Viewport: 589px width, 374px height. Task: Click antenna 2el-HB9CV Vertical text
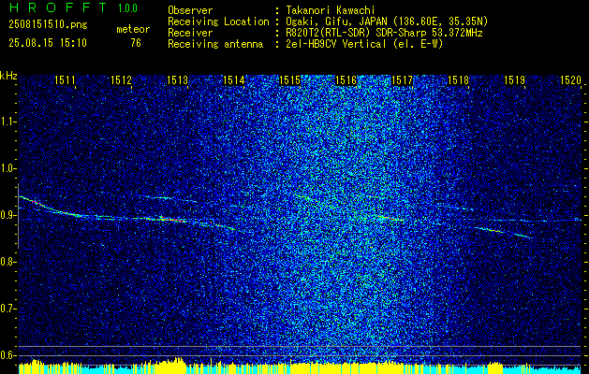click(x=364, y=44)
